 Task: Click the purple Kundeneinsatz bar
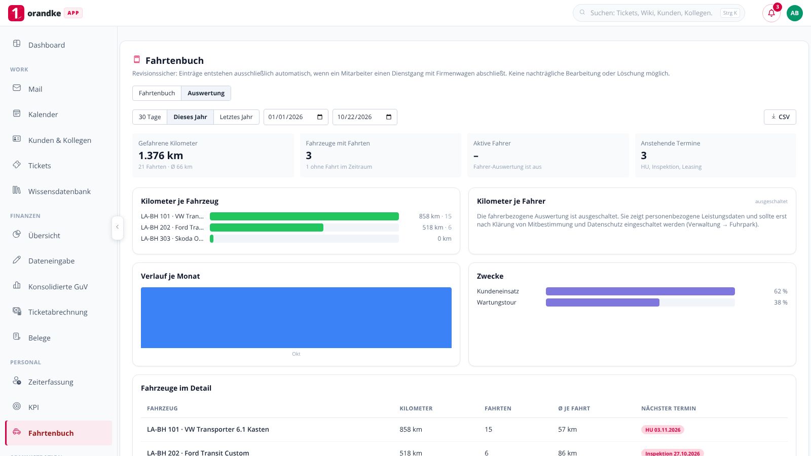pos(640,291)
